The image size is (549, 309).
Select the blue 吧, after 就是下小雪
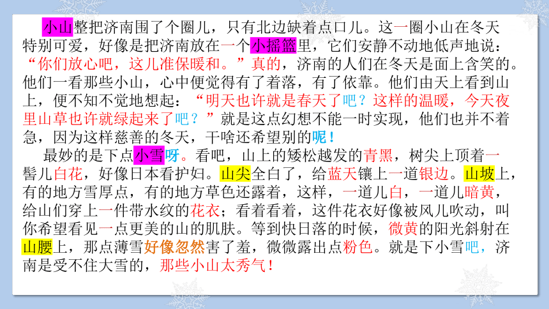tap(474, 247)
